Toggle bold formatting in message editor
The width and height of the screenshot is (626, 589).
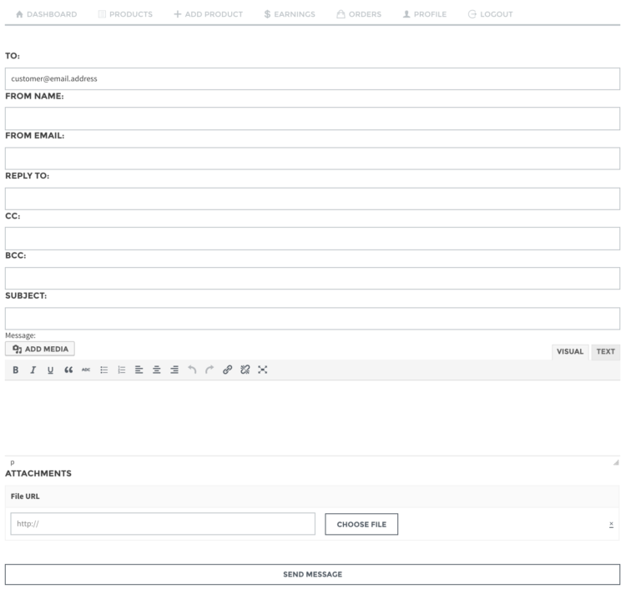click(x=15, y=370)
